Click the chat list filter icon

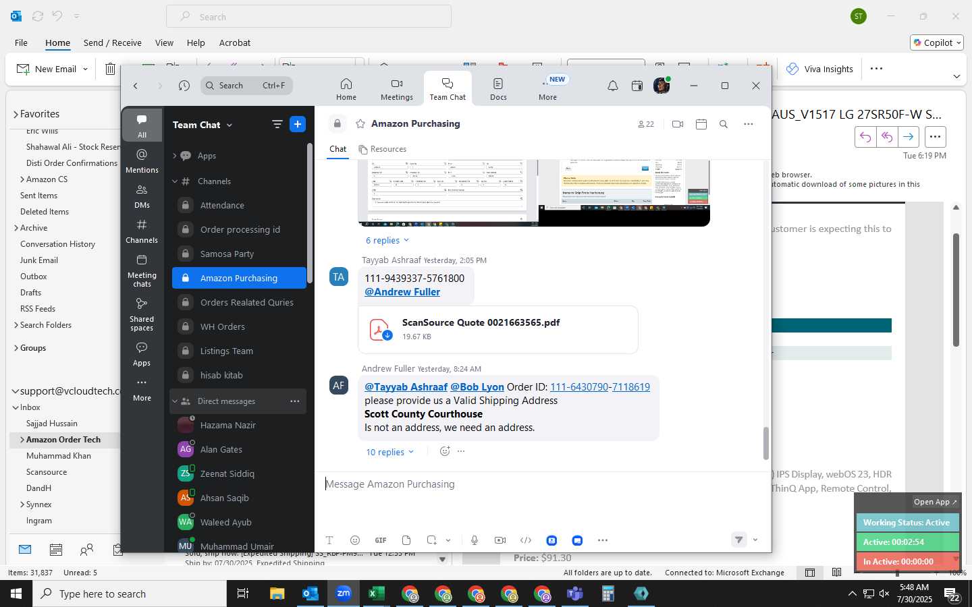pos(277,124)
